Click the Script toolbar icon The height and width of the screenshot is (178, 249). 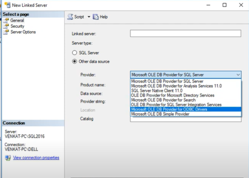[x=70, y=17]
